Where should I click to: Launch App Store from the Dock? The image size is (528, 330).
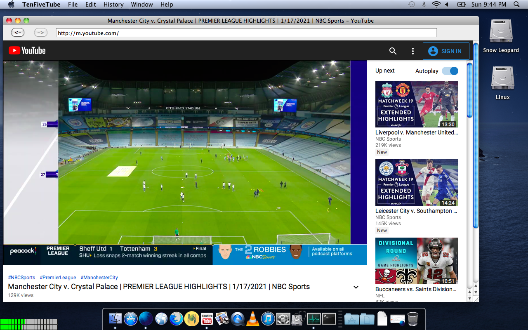click(130, 318)
